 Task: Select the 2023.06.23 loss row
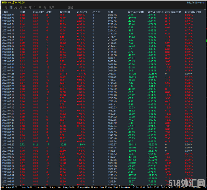[x=8, y=144]
